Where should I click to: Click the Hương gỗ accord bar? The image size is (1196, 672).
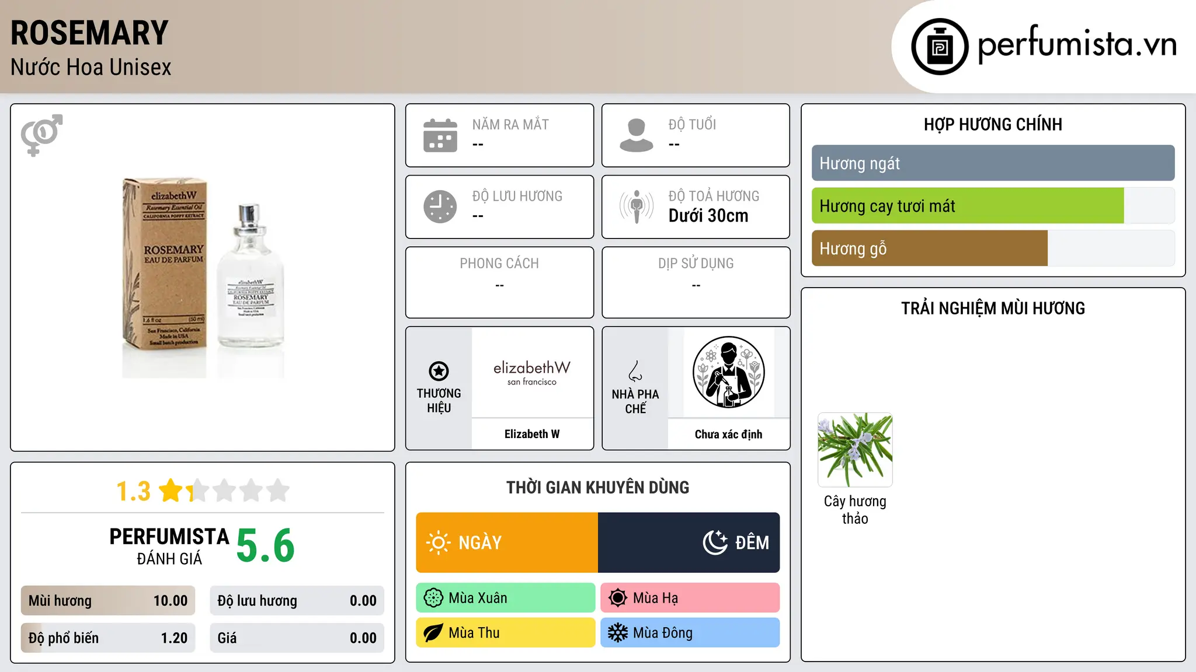point(993,249)
